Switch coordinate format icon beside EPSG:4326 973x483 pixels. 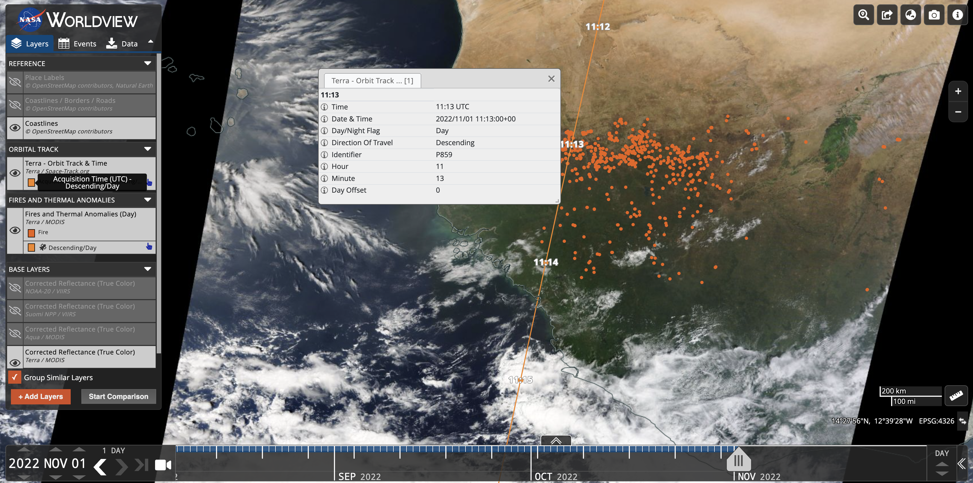(962, 421)
